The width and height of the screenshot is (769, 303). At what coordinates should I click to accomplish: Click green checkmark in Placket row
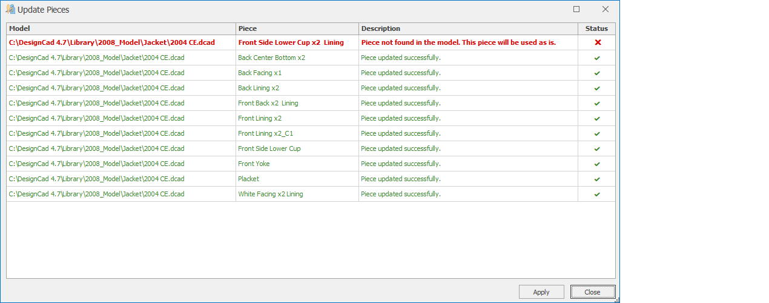pyautogui.click(x=597, y=179)
